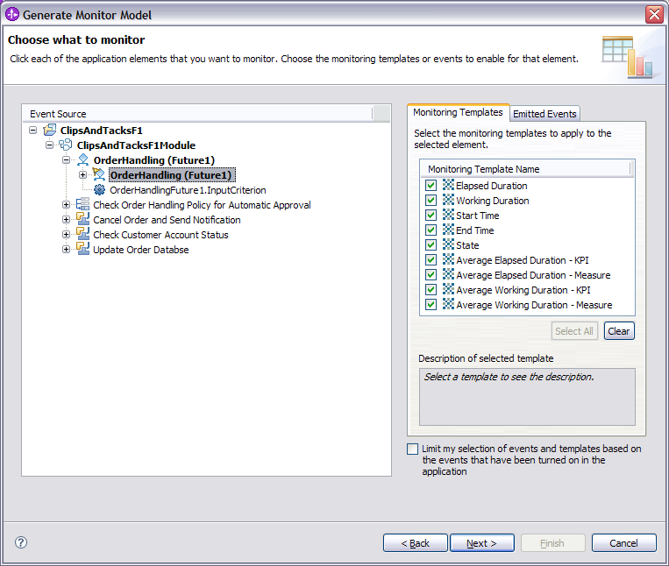Screen dimensions: 669x566
Task: Expand Cancel Order and Send Notification node
Action: tap(66, 220)
